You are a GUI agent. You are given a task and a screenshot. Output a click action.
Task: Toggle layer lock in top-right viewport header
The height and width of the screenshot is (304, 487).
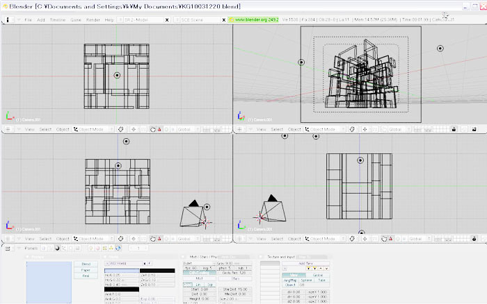tap(454, 129)
